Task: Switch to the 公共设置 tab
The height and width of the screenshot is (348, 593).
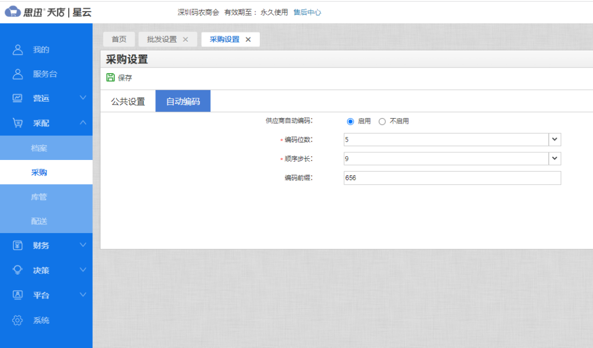Action: pyautogui.click(x=127, y=101)
